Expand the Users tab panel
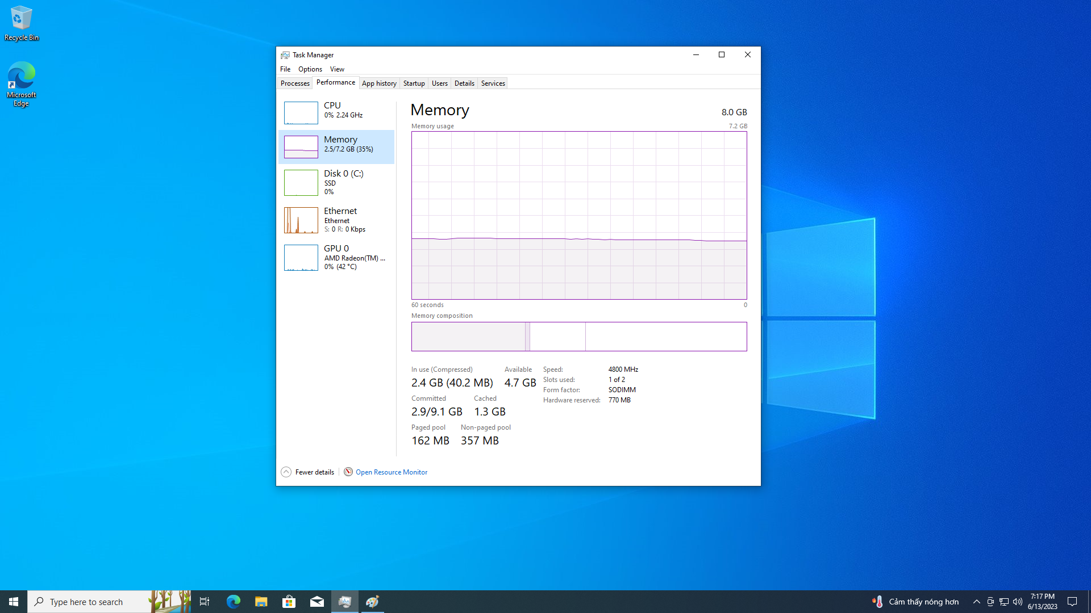 (x=440, y=83)
